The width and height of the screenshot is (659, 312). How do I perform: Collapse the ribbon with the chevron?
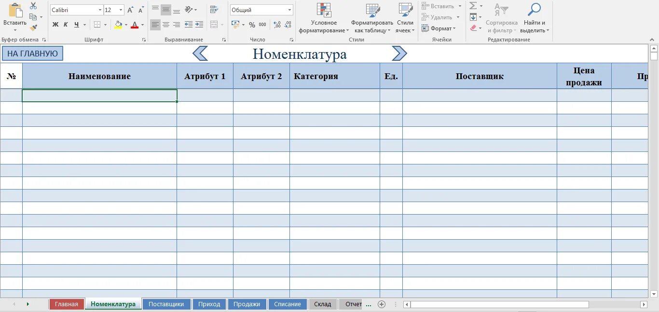(653, 40)
